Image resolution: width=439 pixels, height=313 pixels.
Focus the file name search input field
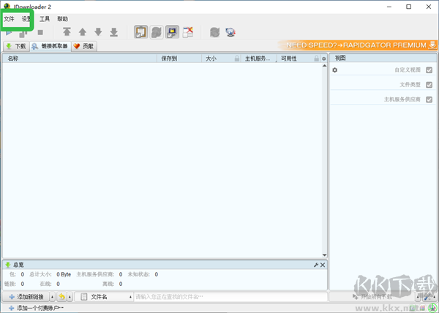[230, 297]
